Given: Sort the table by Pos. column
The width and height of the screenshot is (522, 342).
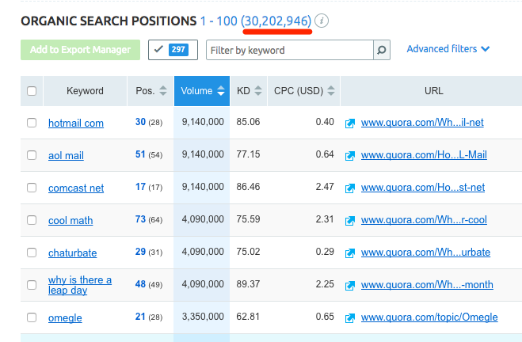Looking at the screenshot, I should click(151, 91).
